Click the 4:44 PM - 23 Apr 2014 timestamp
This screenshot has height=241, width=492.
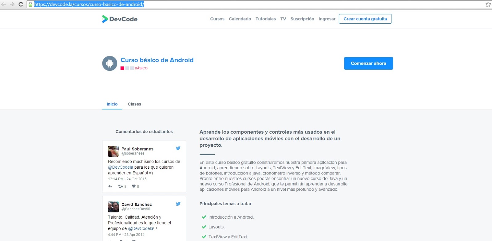point(126,235)
